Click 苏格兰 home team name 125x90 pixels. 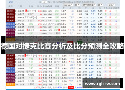pyautogui.click(x=31, y=21)
